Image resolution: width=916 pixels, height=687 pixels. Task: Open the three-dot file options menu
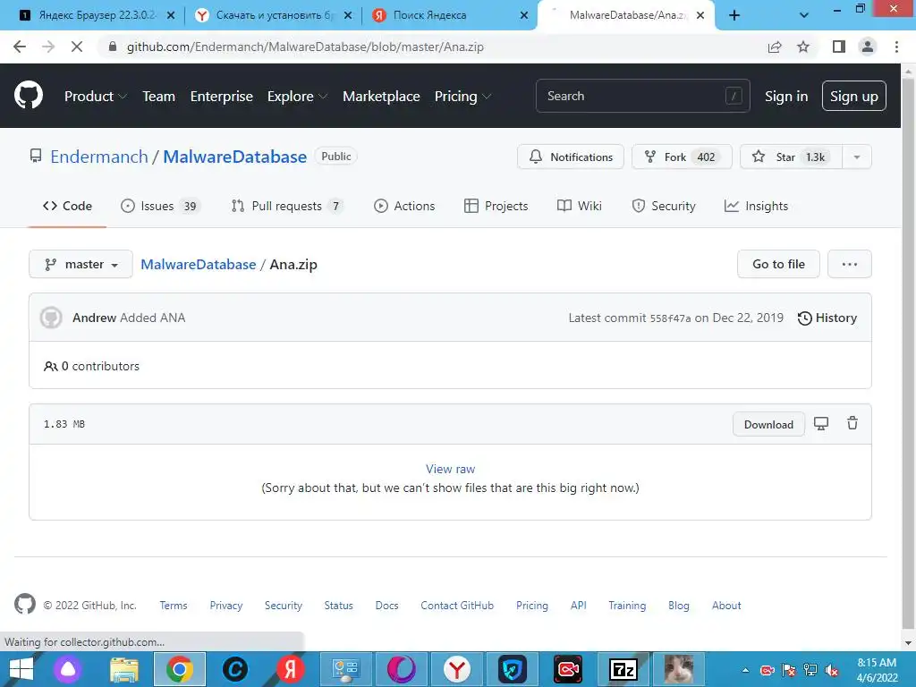pyautogui.click(x=850, y=264)
